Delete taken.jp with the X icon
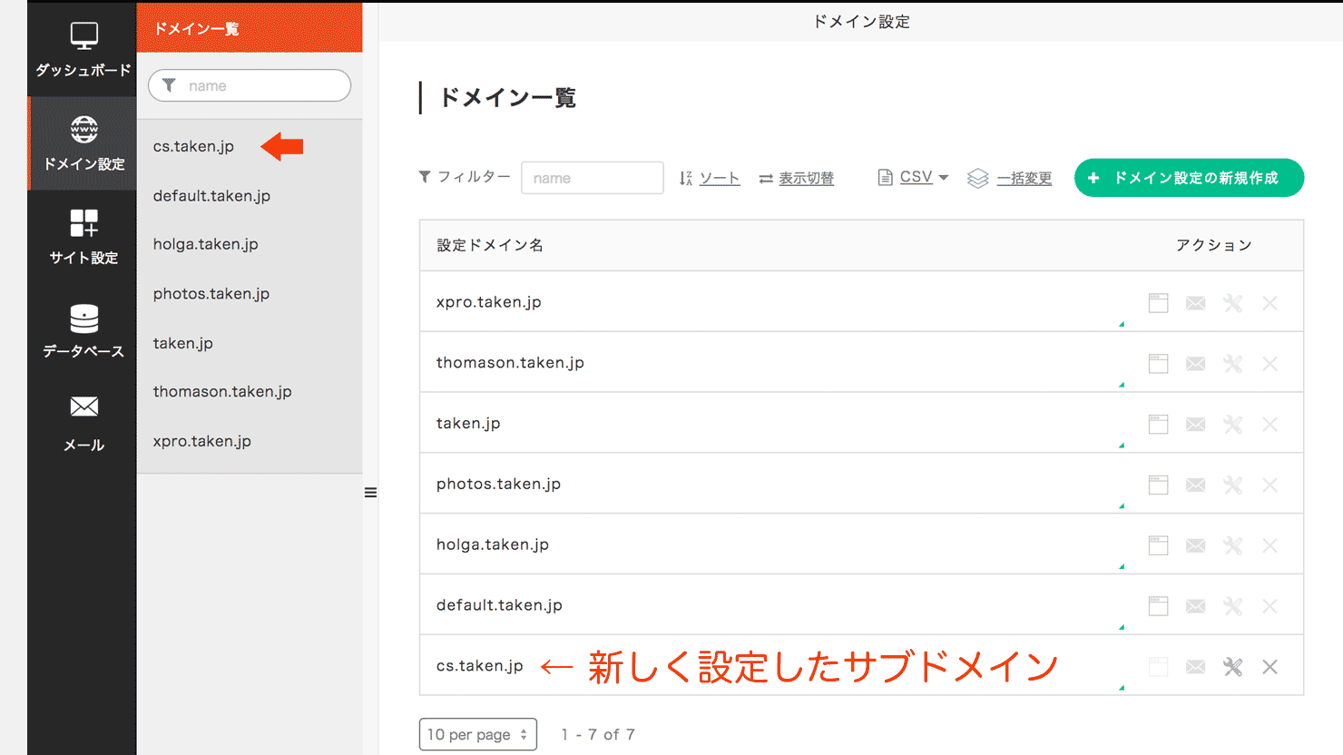Image resolution: width=1343 pixels, height=755 pixels. (1269, 425)
